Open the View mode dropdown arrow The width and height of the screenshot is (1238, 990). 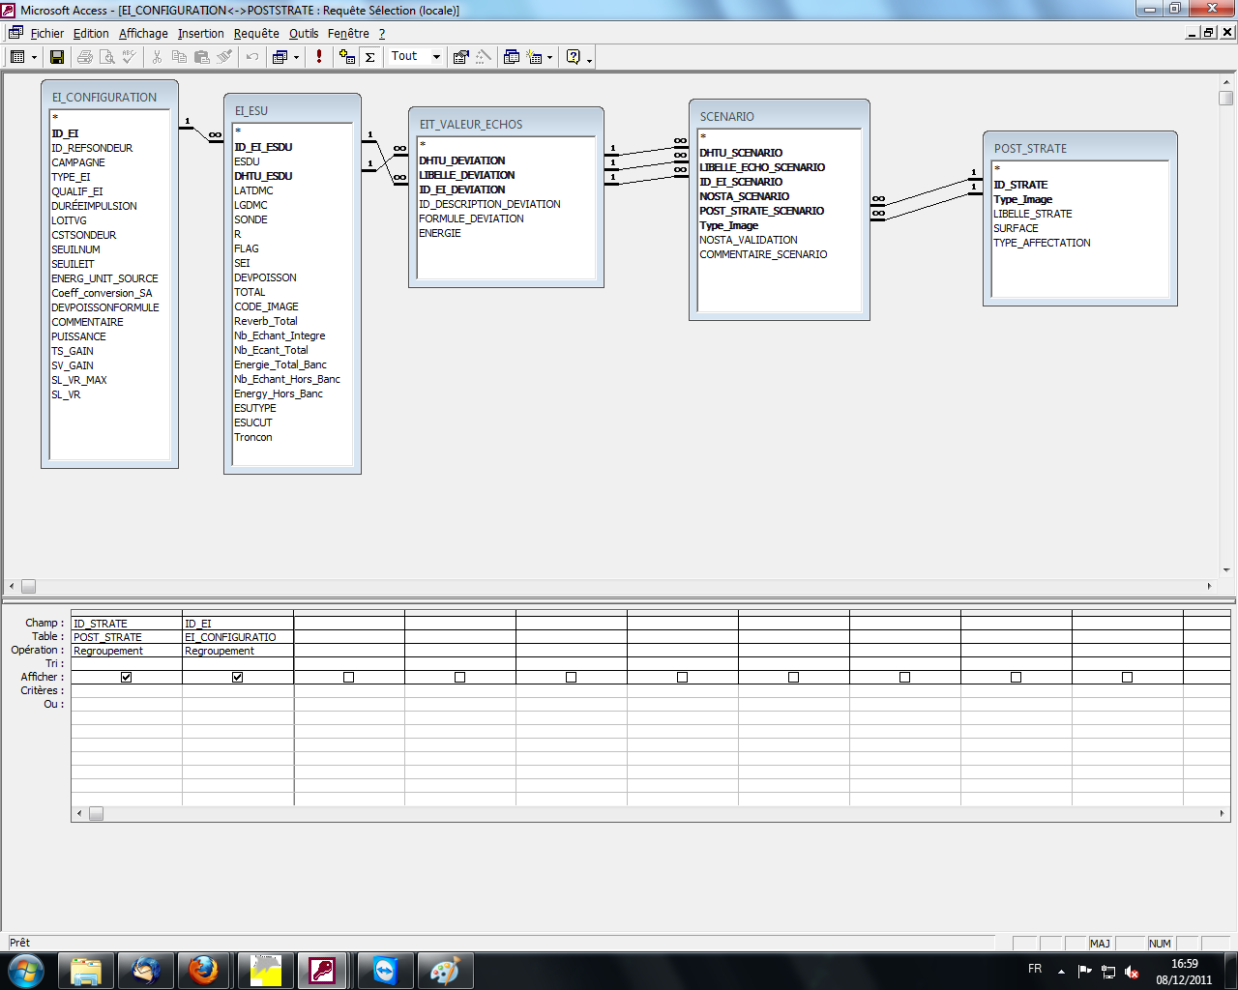click(x=34, y=57)
